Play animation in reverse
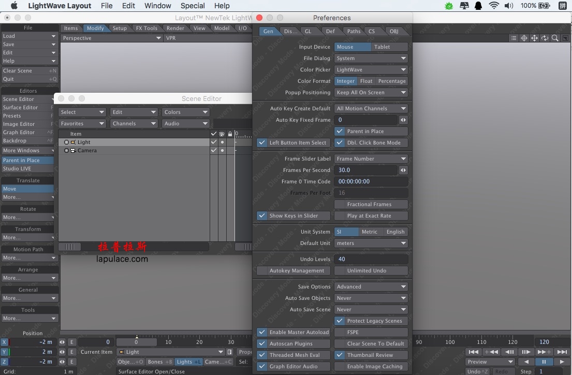 coord(526,362)
